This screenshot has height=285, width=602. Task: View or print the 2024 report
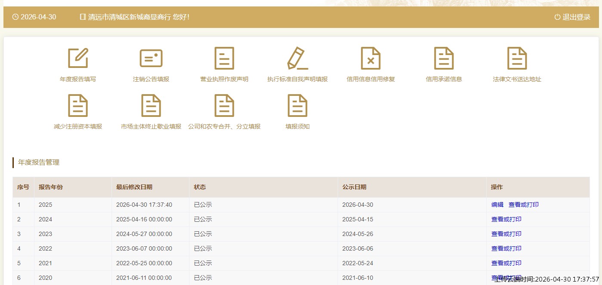(506, 219)
